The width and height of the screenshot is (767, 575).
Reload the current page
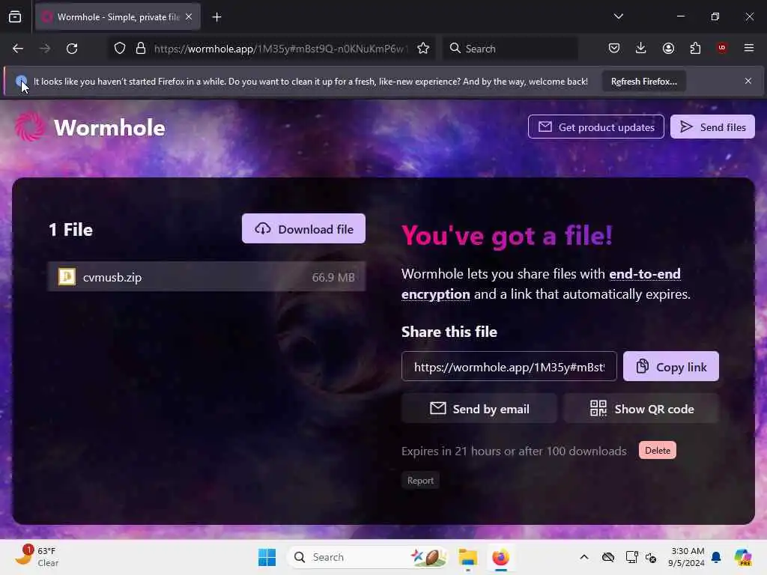pos(72,49)
